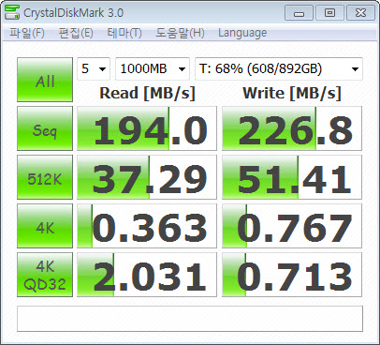Open the test size dropdown showing 1000MB

153,68
